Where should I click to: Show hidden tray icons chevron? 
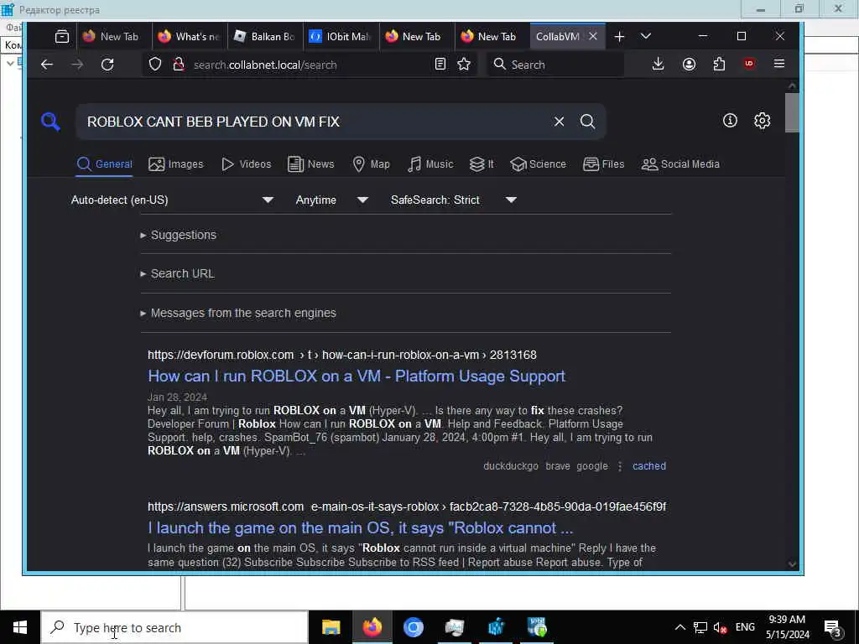click(x=679, y=627)
